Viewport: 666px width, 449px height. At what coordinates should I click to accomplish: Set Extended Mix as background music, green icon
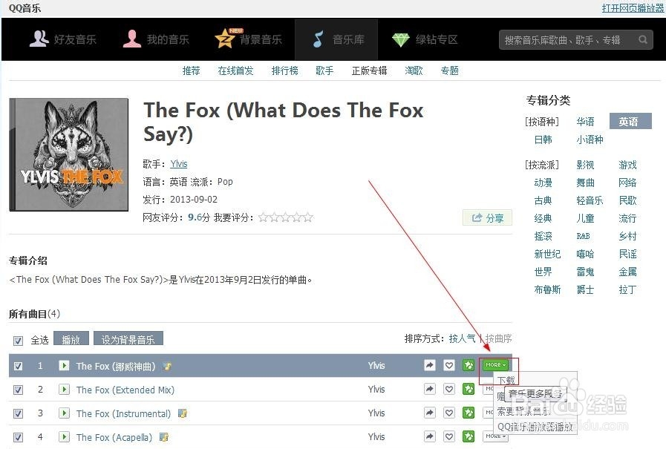(469, 389)
